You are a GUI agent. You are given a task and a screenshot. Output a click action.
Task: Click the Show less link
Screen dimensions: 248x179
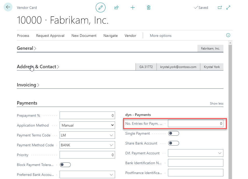pyautogui.click(x=216, y=104)
